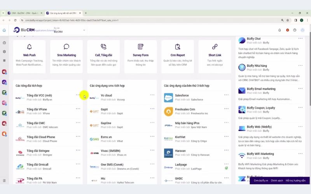
Task: Bookmark this page with the star icon
Action: coord(288,20)
